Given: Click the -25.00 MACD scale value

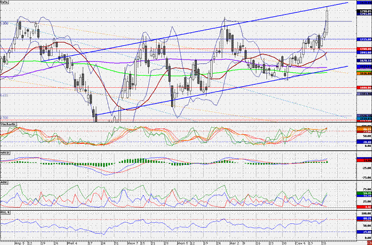Looking at the screenshot, I should (365, 168).
